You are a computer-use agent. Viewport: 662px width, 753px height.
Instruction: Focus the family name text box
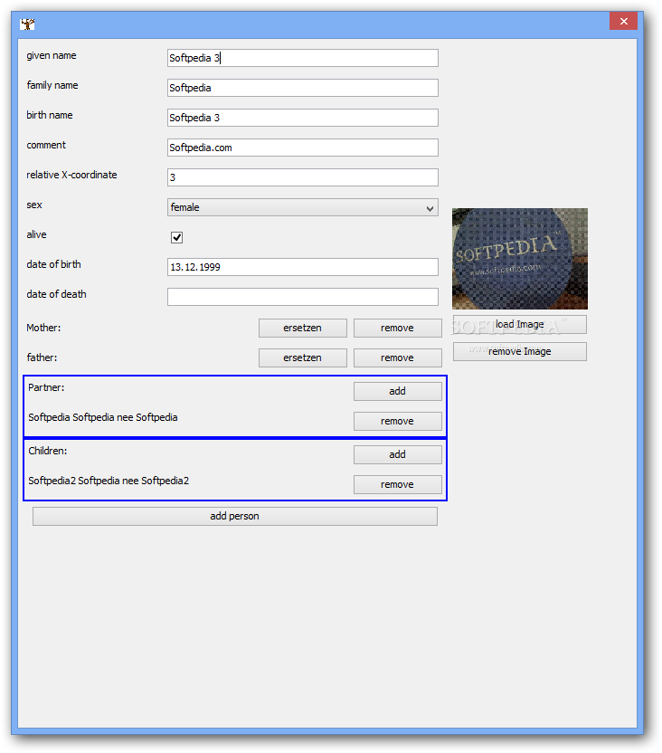(303, 88)
